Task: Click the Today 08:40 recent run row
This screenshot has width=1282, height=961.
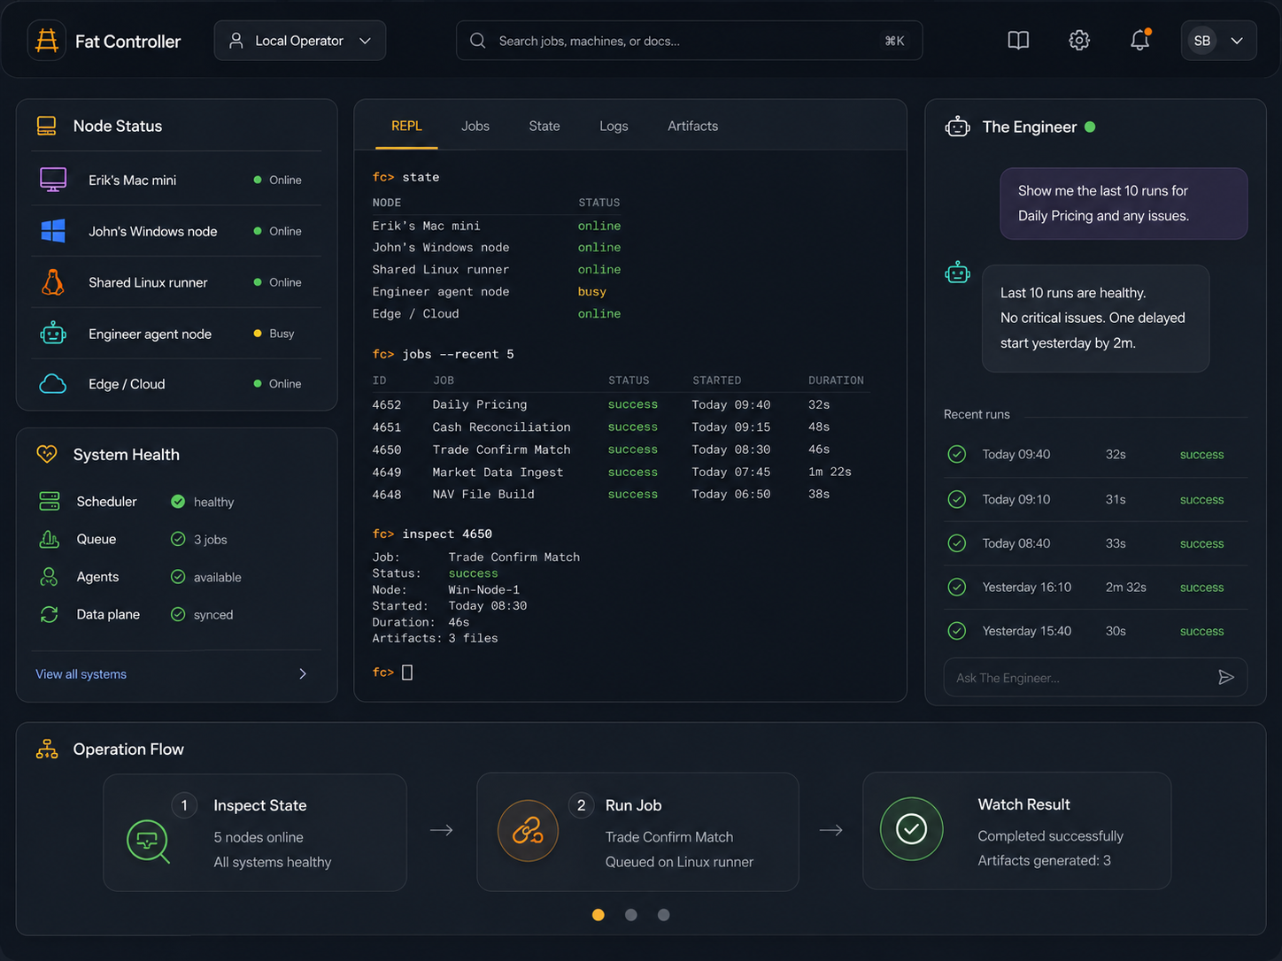Action: pyautogui.click(x=1096, y=543)
